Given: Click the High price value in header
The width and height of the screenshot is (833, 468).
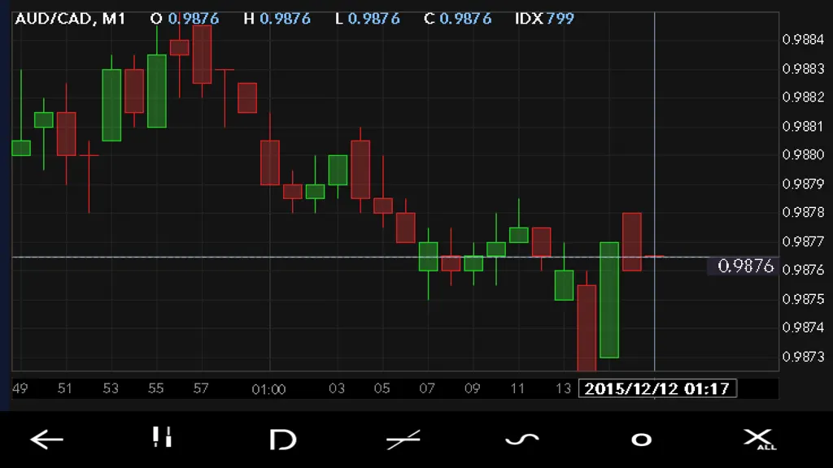Looking at the screenshot, I should click(286, 19).
